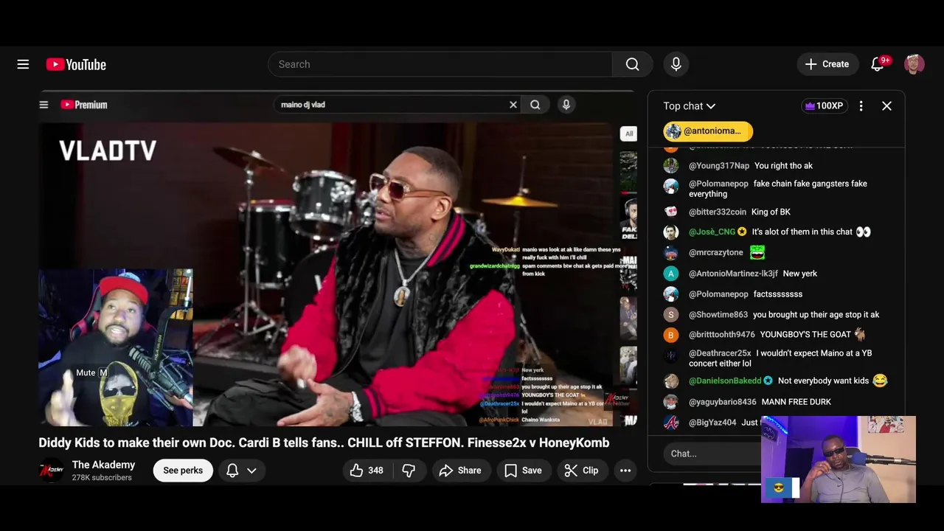This screenshot has height=531, width=944.
Task: Like the video showing 348 likes
Action: coord(367,471)
